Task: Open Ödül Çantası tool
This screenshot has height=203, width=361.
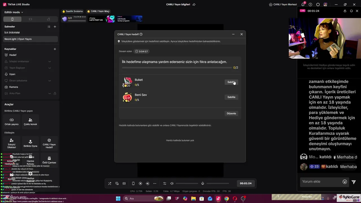Action: pos(49,160)
